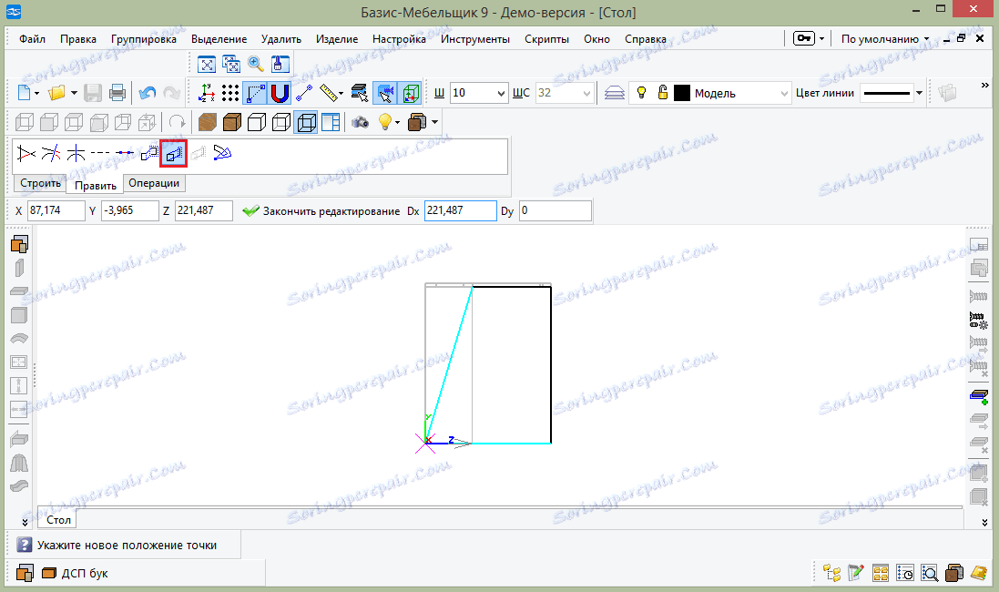
Task: Undo last action with blue arrow
Action: (x=148, y=93)
